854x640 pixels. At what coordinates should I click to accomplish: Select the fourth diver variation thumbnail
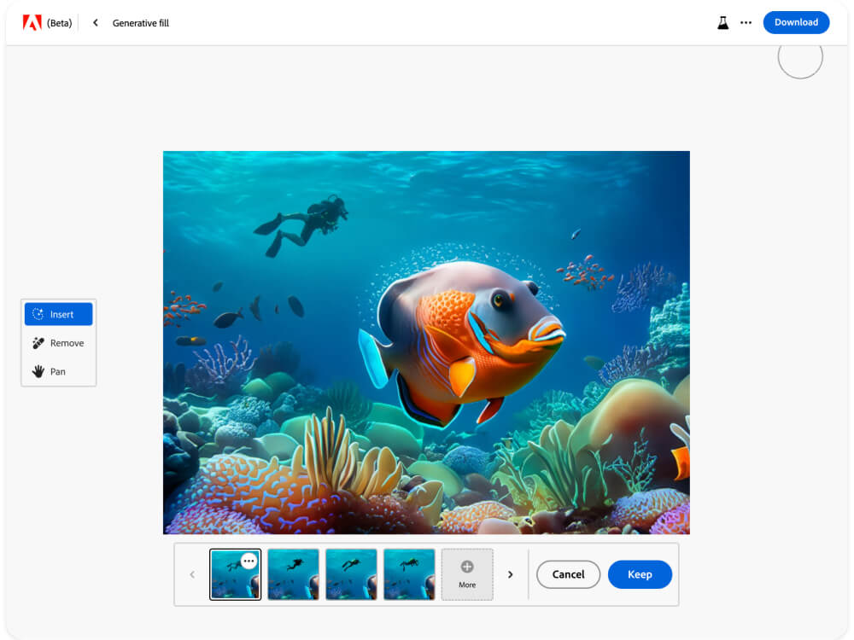click(409, 574)
